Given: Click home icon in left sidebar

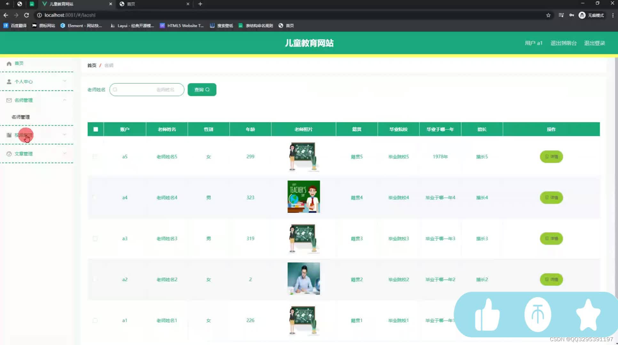Looking at the screenshot, I should pyautogui.click(x=9, y=63).
